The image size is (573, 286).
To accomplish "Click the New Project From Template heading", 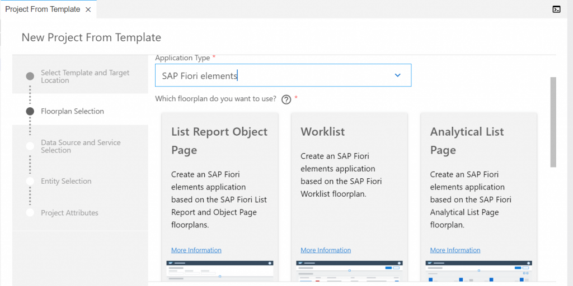I will pos(91,37).
